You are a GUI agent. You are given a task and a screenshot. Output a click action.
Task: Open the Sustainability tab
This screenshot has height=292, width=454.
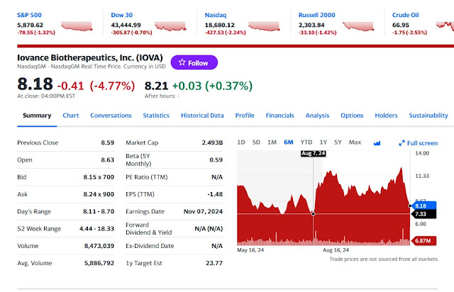pos(428,116)
